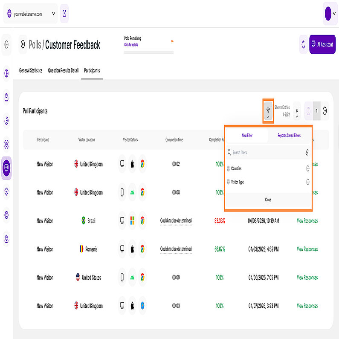Click the 00:09 completion time
Image resolution: width=339 pixels, height=339 pixels.
pyautogui.click(x=176, y=278)
